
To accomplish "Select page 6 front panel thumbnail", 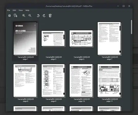I will click(x=81, y=38).
